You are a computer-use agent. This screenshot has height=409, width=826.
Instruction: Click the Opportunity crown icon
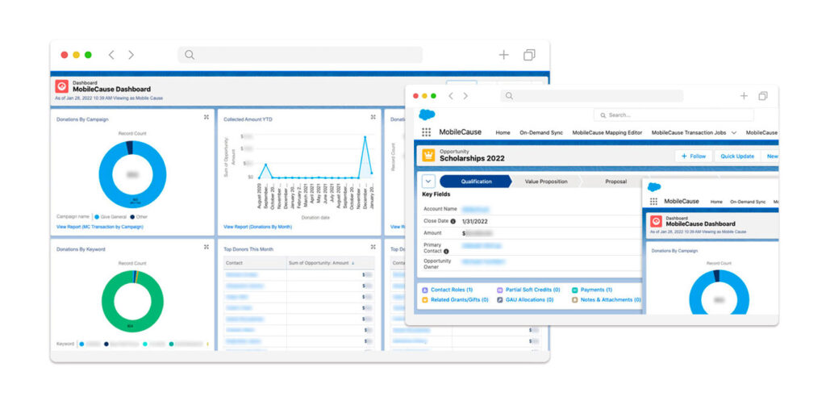point(428,155)
